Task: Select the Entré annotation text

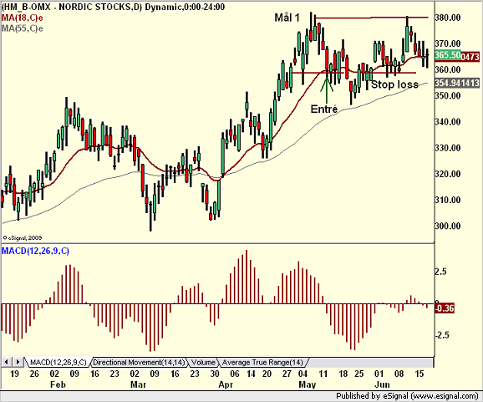Action: [324, 109]
